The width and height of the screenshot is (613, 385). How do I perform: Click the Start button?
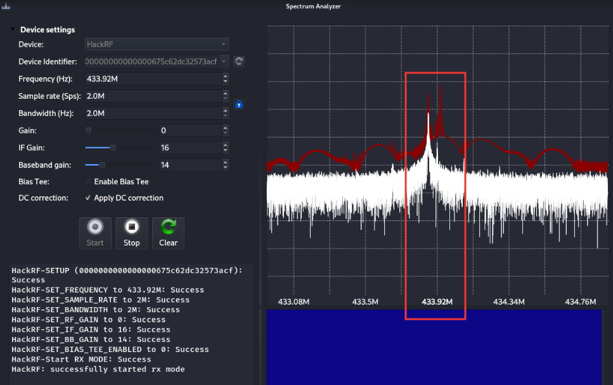coord(95,232)
